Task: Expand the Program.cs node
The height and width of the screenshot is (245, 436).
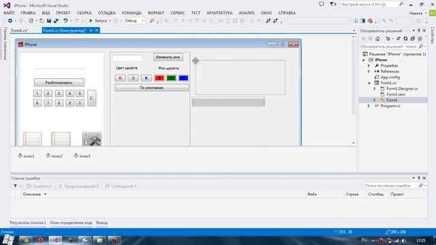Action: pos(369,106)
